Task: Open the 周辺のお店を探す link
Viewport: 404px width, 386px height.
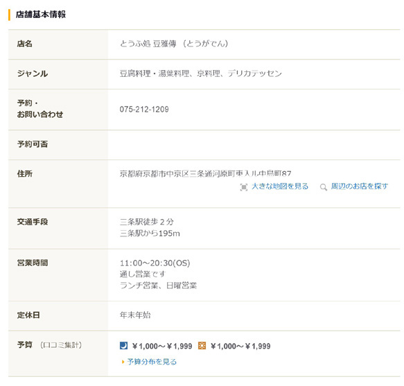Action: (x=360, y=186)
